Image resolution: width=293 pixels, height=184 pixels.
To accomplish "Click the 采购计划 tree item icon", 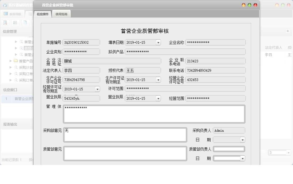I will click(16, 67).
